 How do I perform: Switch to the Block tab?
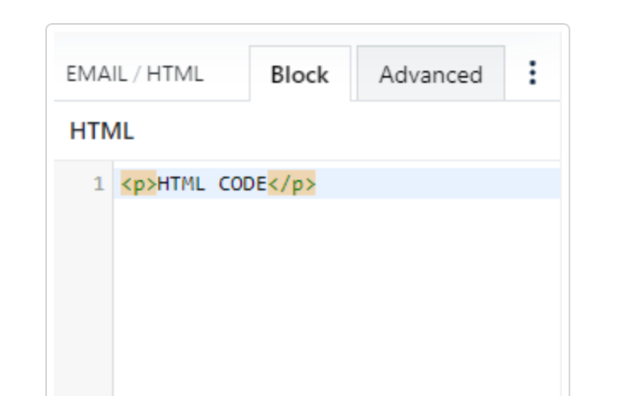[x=299, y=75]
